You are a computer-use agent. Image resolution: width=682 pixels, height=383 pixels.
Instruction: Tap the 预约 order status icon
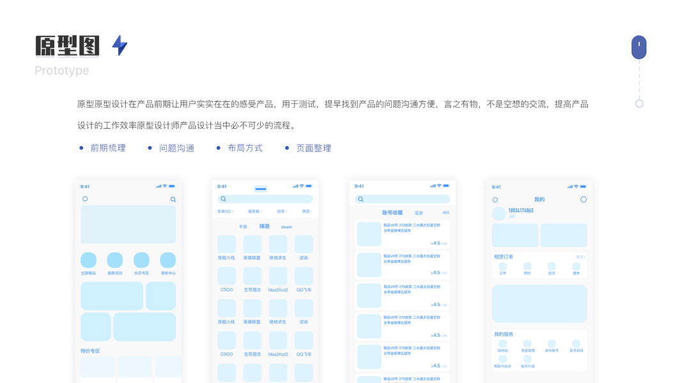click(527, 266)
